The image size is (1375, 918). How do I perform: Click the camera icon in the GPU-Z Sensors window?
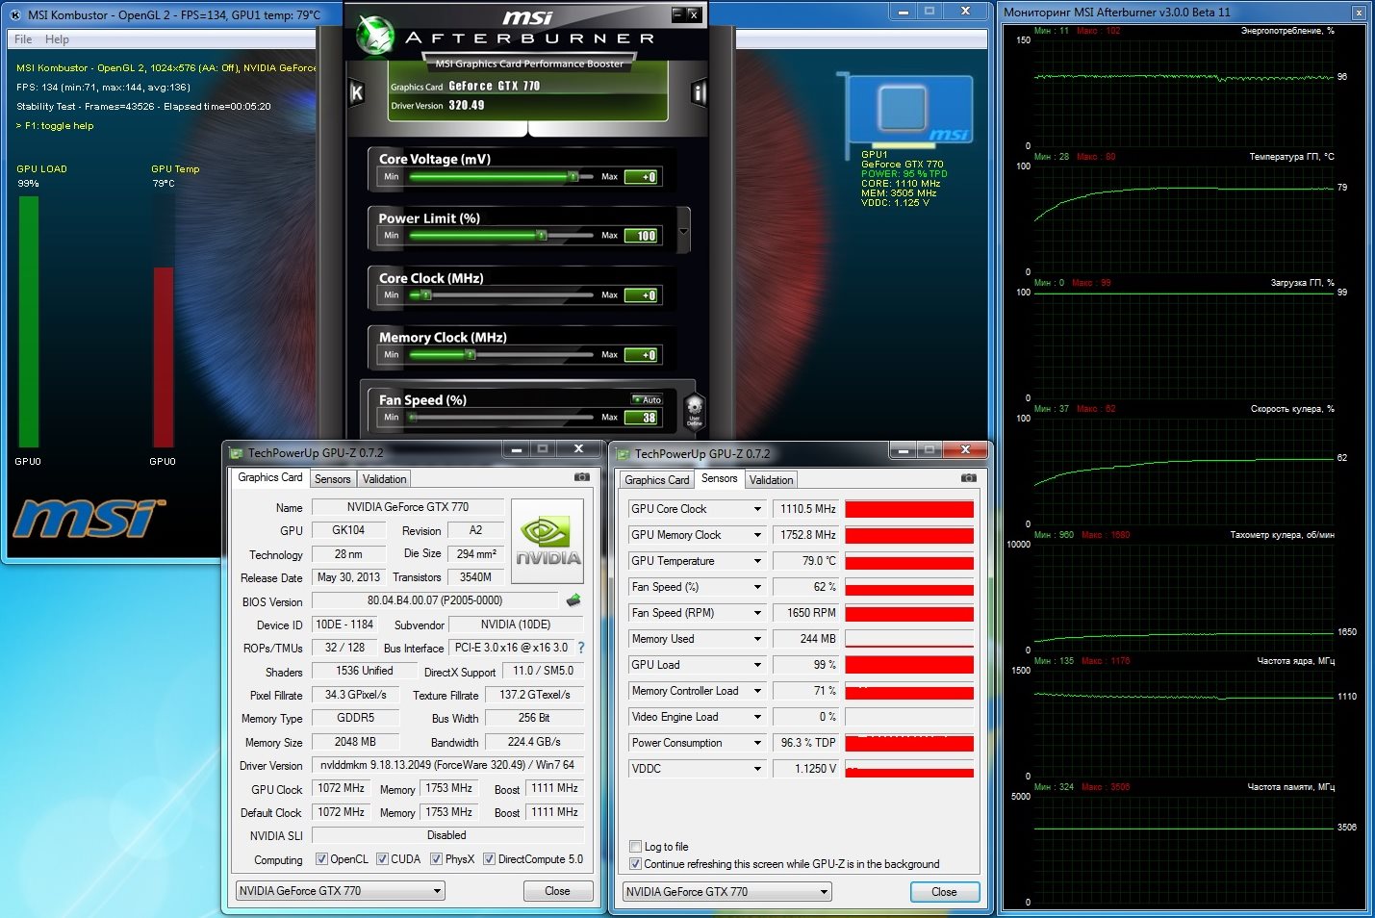point(968,478)
